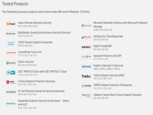
Task: Click the Kaspersky logo
Action: click(x=11, y=104)
